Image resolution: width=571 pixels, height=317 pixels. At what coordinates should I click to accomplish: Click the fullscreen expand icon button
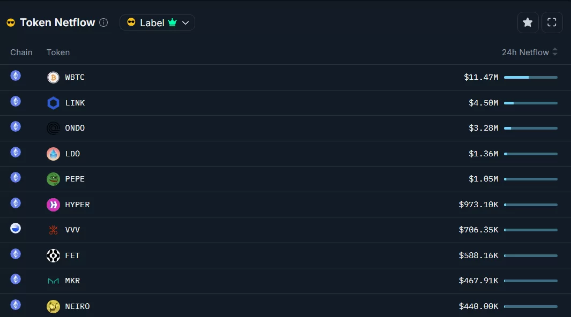[x=552, y=22]
